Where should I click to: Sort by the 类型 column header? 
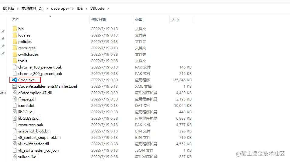click(x=139, y=19)
